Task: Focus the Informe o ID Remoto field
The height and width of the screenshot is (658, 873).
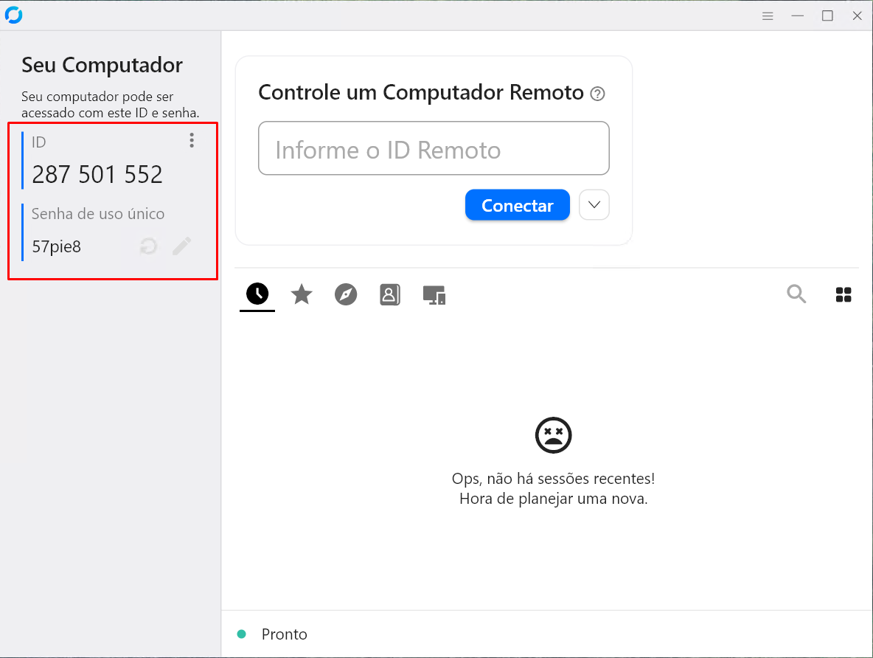Action: 434,148
